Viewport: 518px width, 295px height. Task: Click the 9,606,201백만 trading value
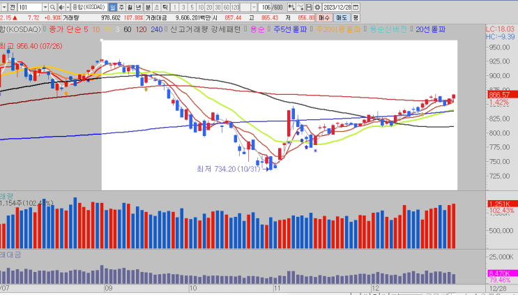pyautogui.click(x=192, y=18)
